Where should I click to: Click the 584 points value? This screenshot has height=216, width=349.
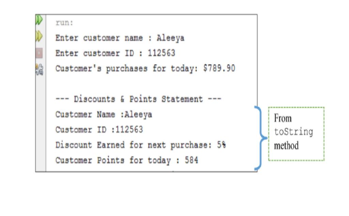point(192,160)
